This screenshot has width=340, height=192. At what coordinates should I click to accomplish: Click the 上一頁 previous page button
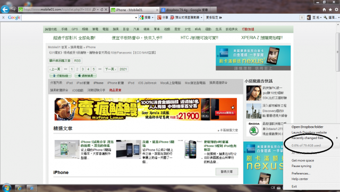pos(55,69)
